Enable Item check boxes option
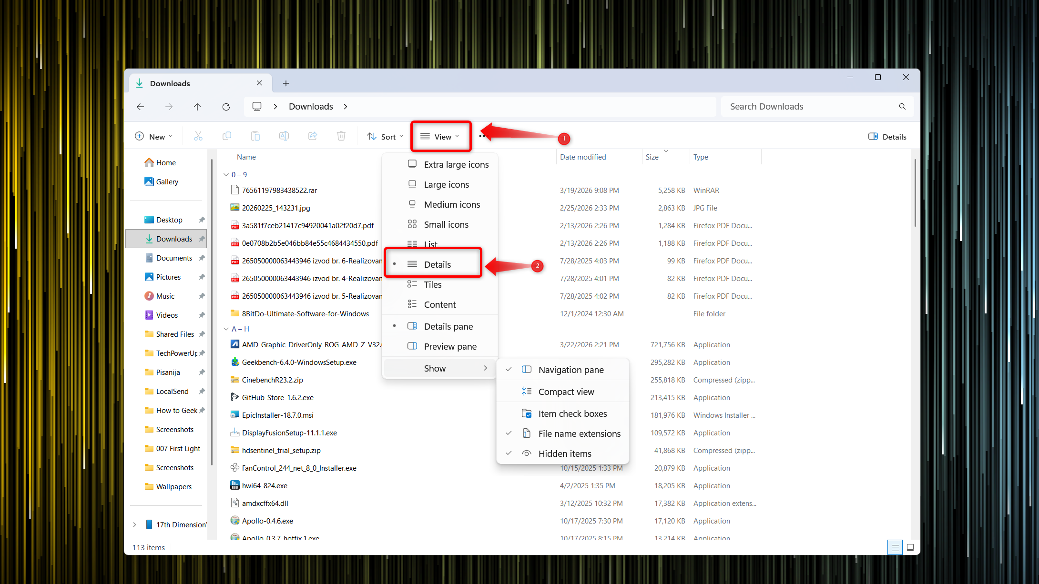The height and width of the screenshot is (584, 1039). click(563, 413)
